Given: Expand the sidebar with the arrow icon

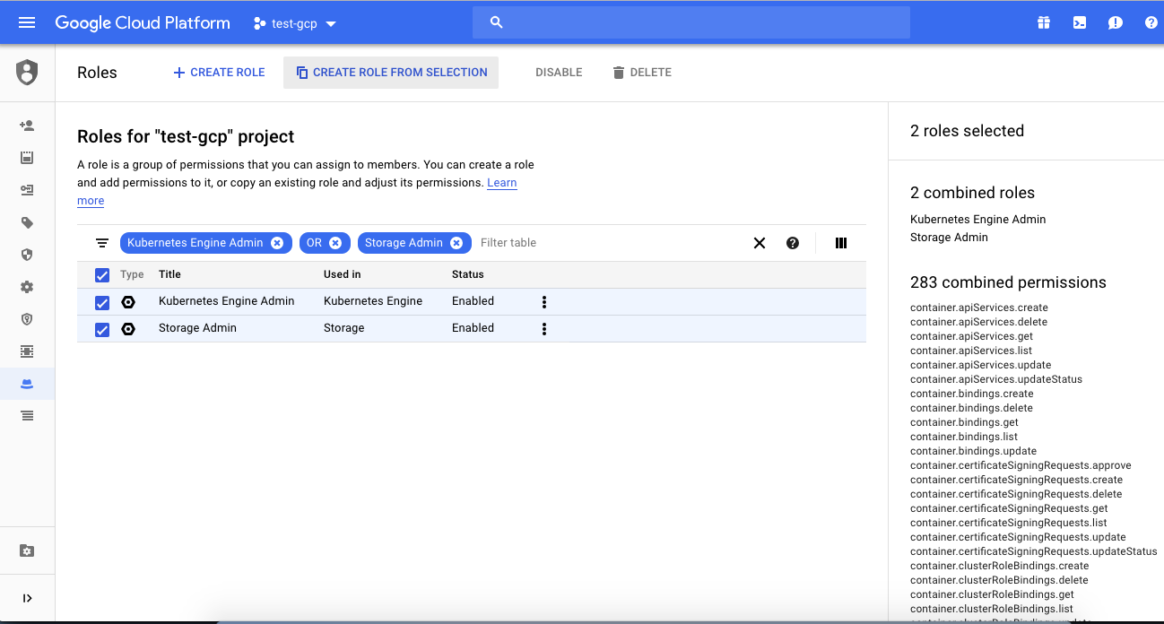Looking at the screenshot, I should [x=27, y=598].
